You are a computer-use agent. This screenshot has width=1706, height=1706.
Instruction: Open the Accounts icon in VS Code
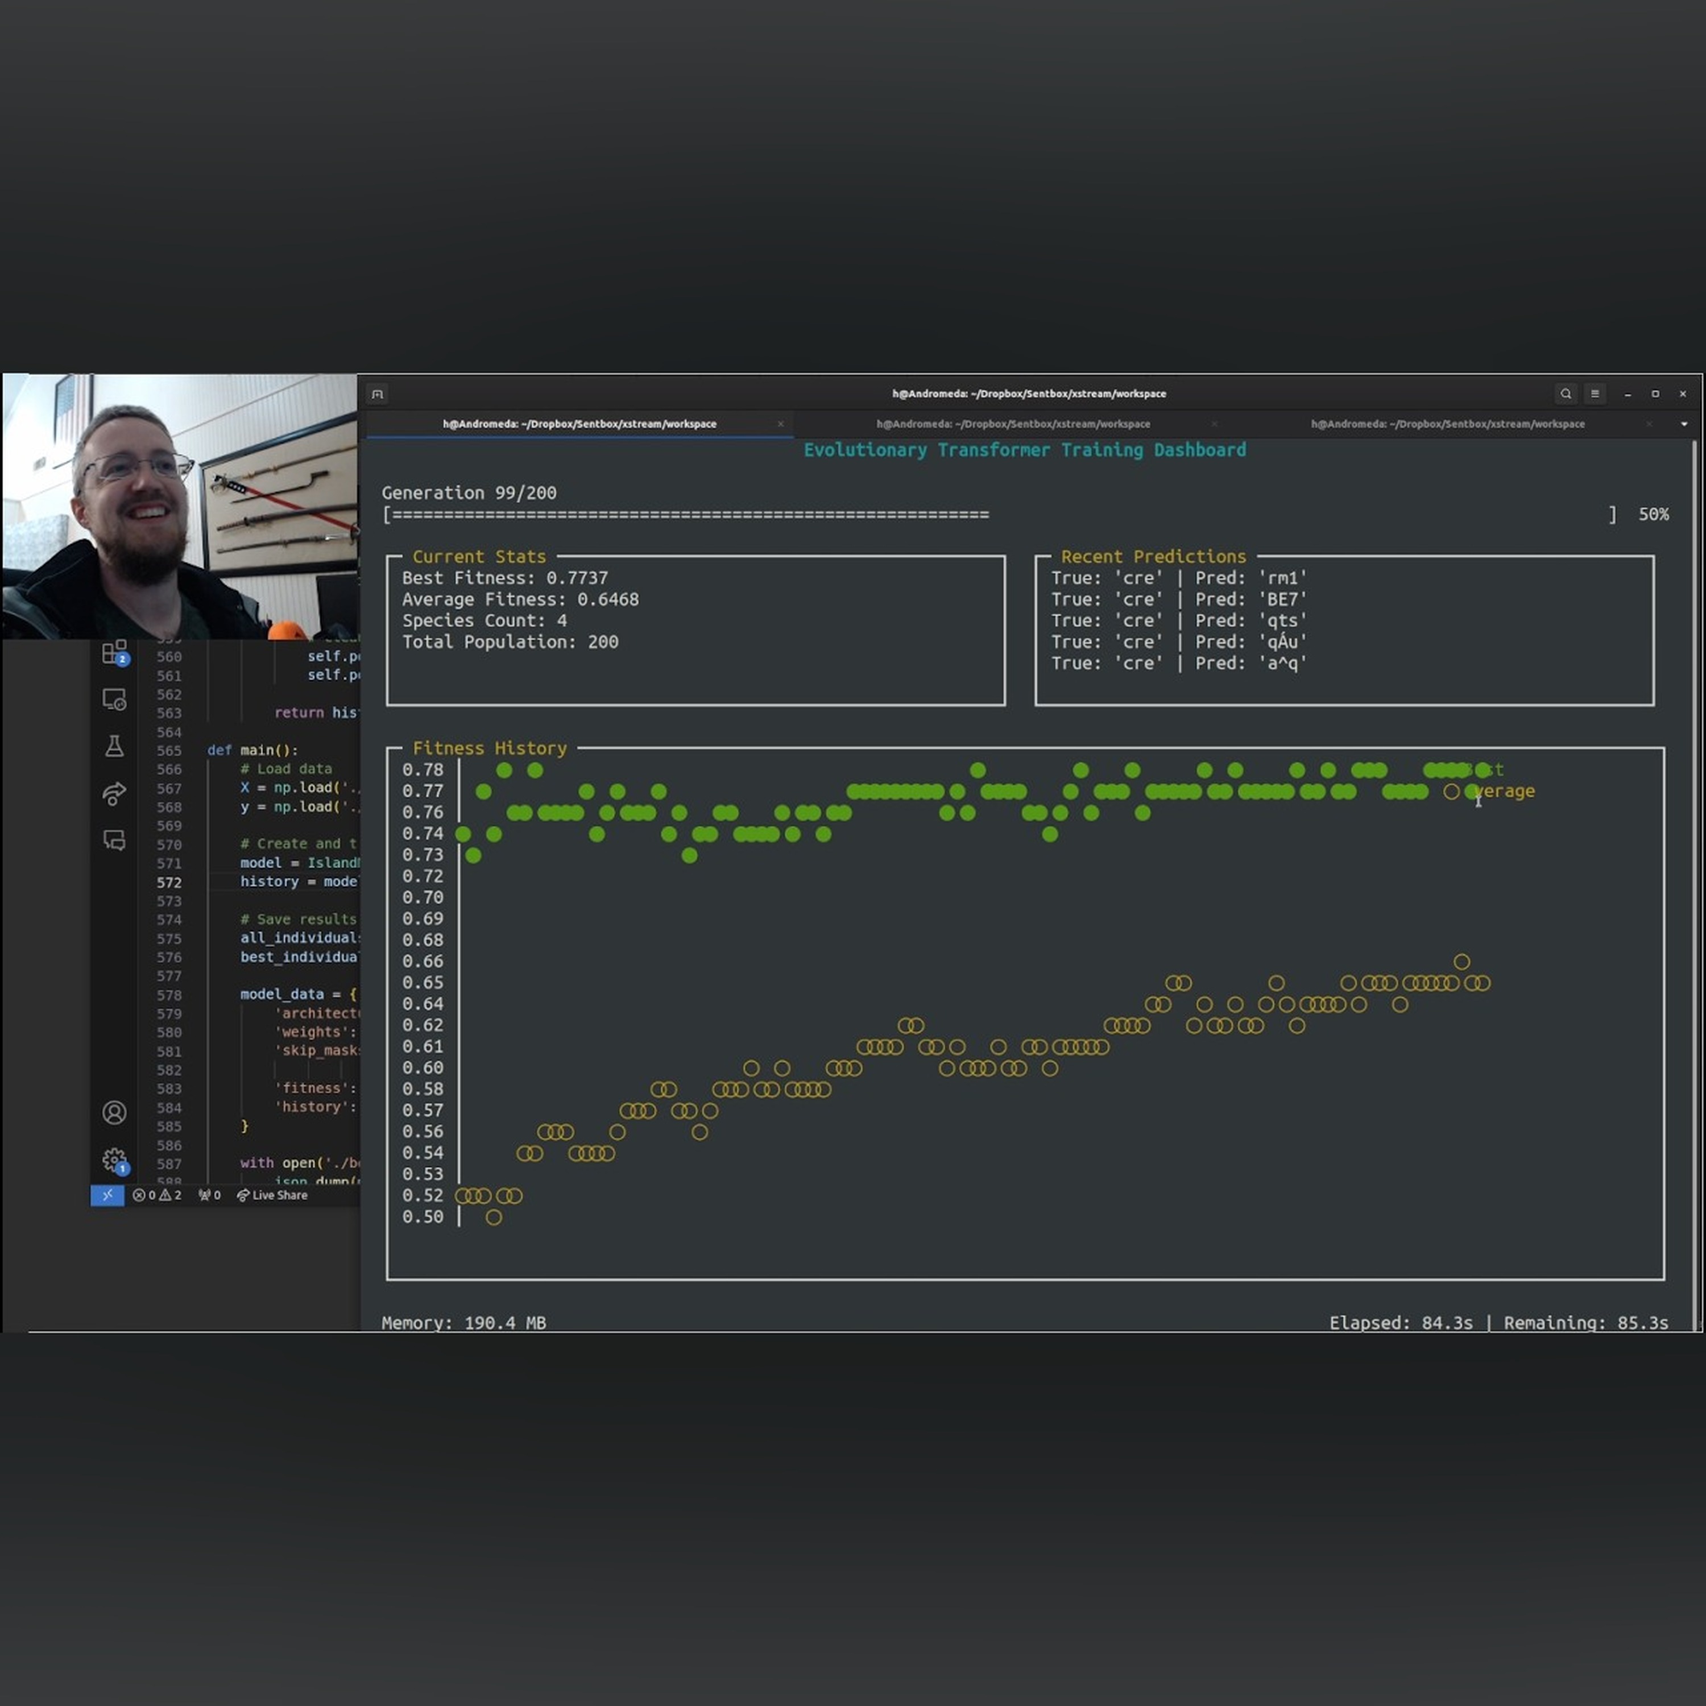pos(114,1113)
